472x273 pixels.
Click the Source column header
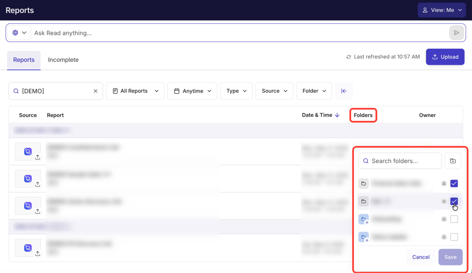click(x=28, y=115)
